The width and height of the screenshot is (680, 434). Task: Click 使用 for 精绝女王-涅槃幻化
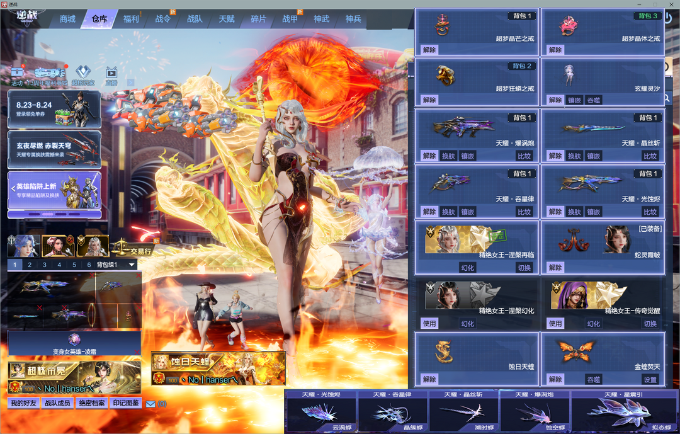pos(429,323)
